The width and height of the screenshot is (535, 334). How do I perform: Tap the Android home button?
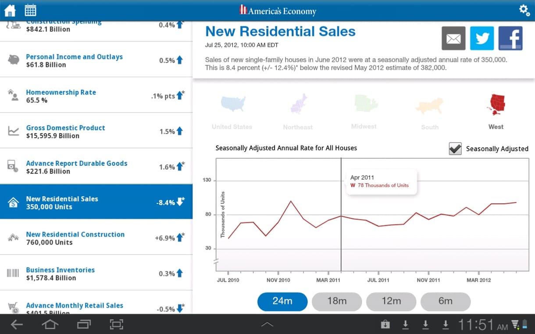(x=50, y=324)
